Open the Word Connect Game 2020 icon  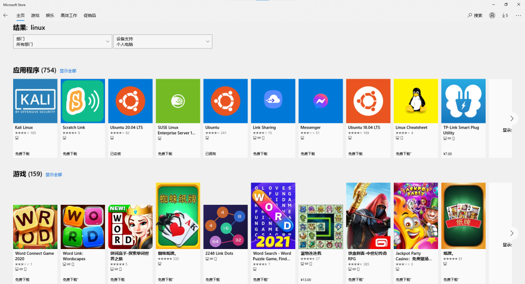(35, 227)
